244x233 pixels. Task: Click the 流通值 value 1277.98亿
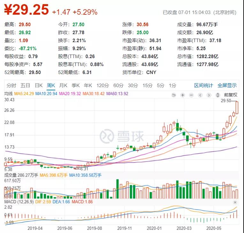coord(207,64)
